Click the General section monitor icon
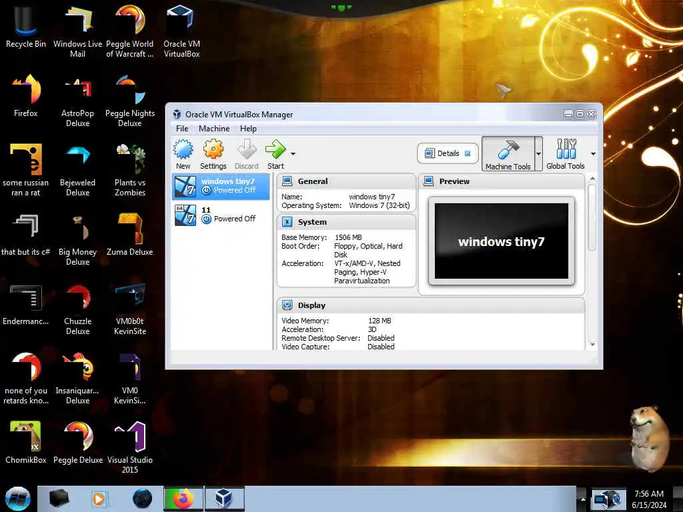This screenshot has height=512, width=683. 287,181
